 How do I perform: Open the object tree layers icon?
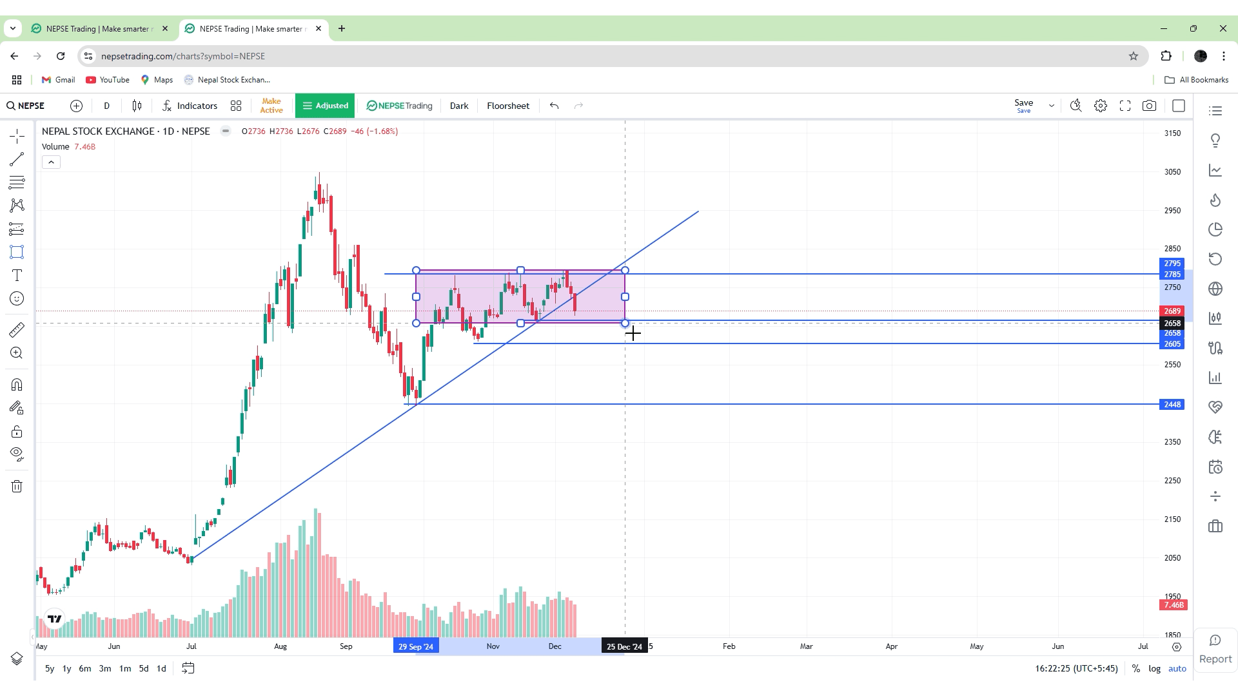click(x=17, y=659)
